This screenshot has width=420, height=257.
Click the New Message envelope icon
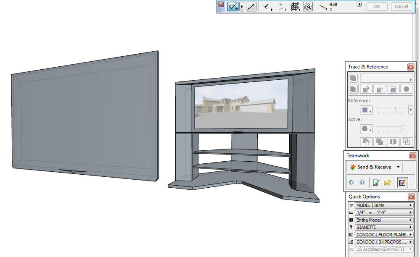click(387, 183)
